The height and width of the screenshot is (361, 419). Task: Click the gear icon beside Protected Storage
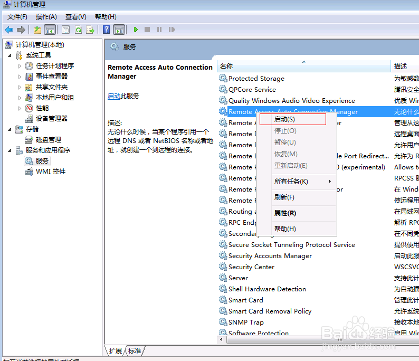click(223, 78)
